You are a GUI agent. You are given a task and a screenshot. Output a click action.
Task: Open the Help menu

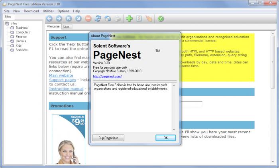pos(77,11)
